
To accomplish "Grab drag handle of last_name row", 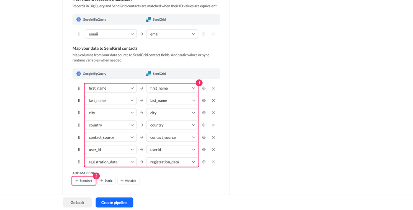I will click(79, 100).
